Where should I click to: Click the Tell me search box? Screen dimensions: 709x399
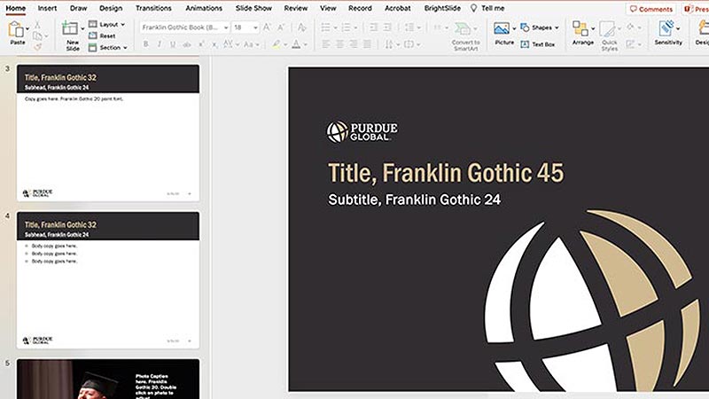(x=487, y=8)
